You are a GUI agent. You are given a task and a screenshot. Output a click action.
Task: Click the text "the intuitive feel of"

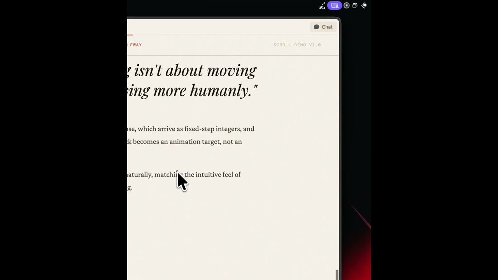tap(212, 175)
